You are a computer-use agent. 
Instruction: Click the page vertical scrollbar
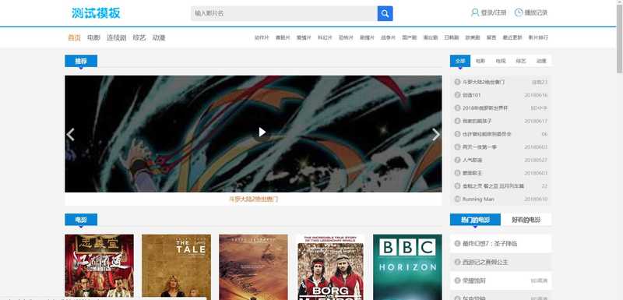click(619, 150)
